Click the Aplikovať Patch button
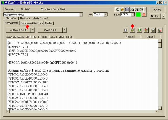168x120 pixels. [18, 30]
